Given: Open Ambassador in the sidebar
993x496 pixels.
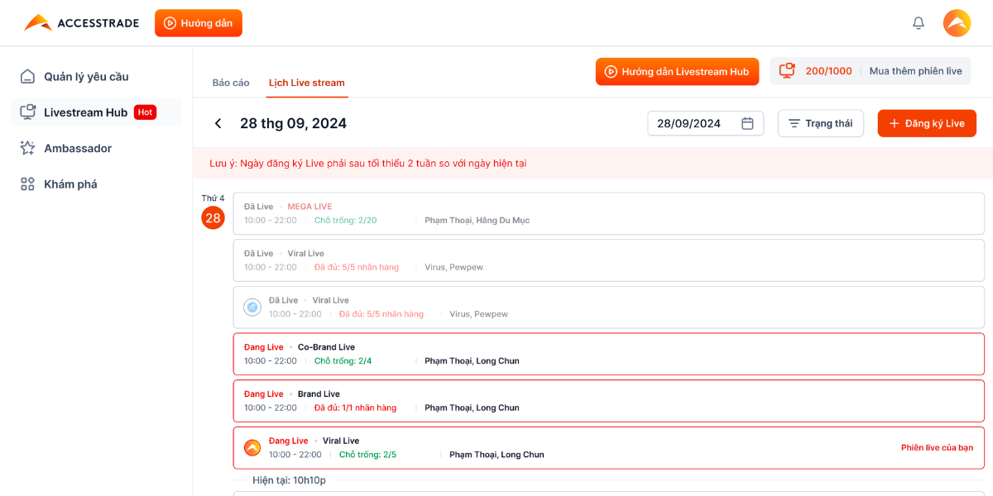Looking at the screenshot, I should [78, 149].
